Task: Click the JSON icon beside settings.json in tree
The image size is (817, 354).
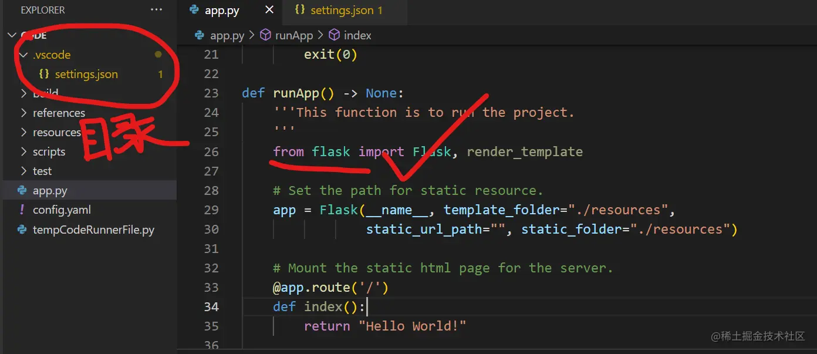Action: click(43, 74)
